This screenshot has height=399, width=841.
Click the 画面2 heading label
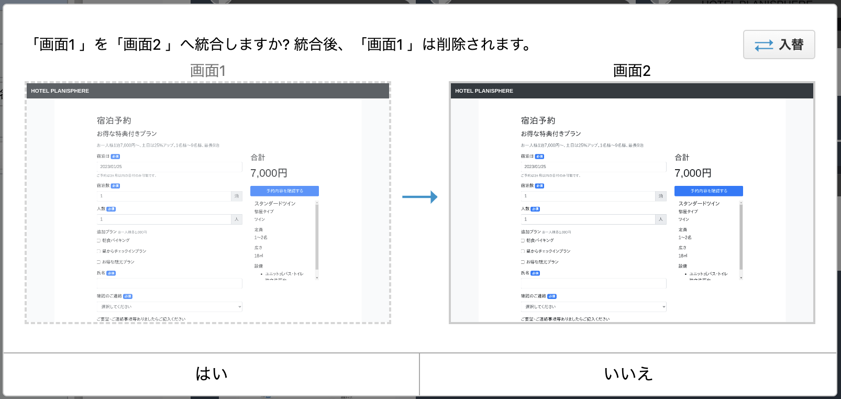click(x=632, y=71)
